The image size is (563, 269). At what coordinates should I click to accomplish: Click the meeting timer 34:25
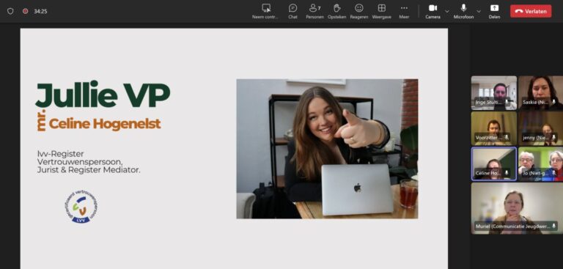(40, 12)
